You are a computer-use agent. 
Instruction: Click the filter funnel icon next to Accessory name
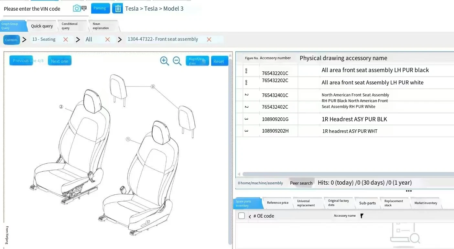[x=362, y=216]
